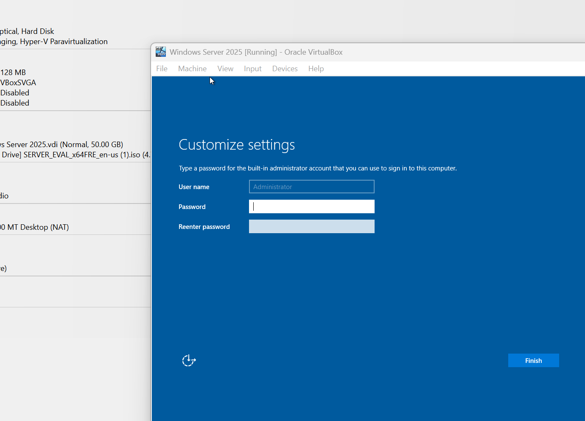Click the 'Customize settings' heading
This screenshot has height=421, width=585.
237,145
